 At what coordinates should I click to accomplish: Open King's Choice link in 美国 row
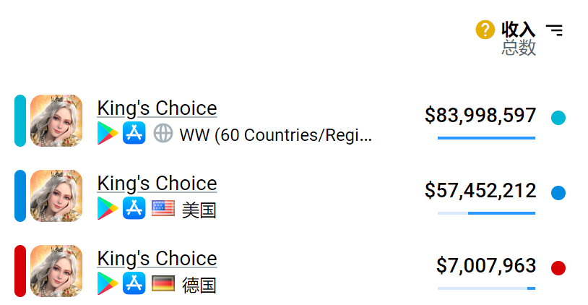pyautogui.click(x=157, y=184)
